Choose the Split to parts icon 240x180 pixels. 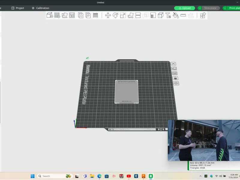[x=88, y=15]
